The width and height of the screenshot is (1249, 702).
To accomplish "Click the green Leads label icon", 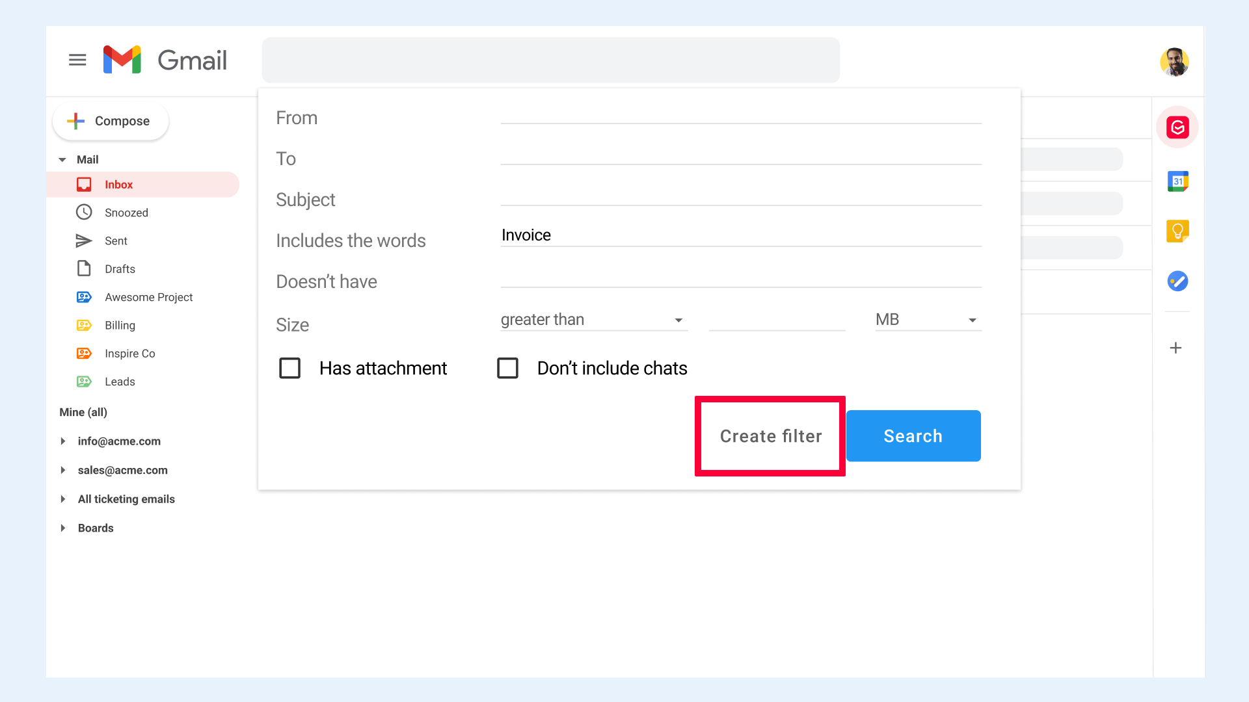I will tap(84, 382).
